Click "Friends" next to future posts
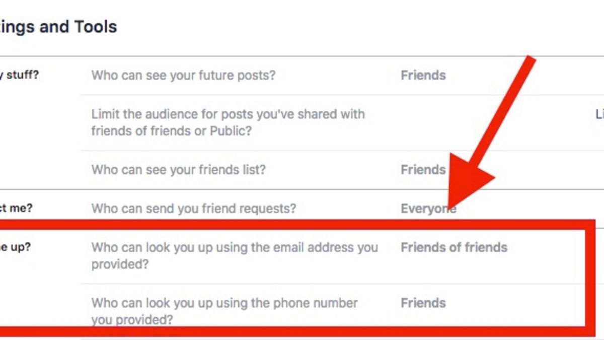Screen dimensions: 604x340 click(423, 75)
